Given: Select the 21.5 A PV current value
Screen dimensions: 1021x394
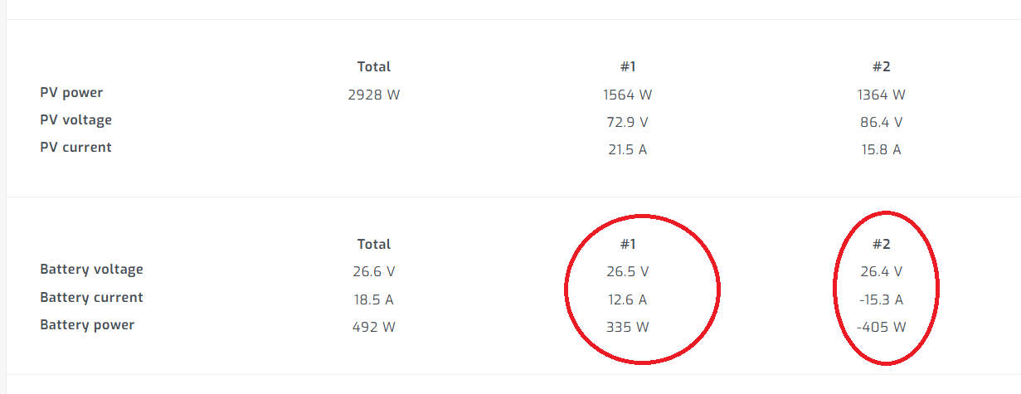Looking at the screenshot, I should pyautogui.click(x=627, y=149).
